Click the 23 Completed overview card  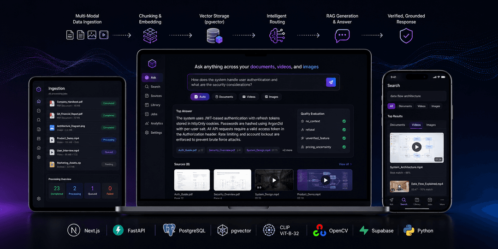pyautogui.click(x=57, y=190)
